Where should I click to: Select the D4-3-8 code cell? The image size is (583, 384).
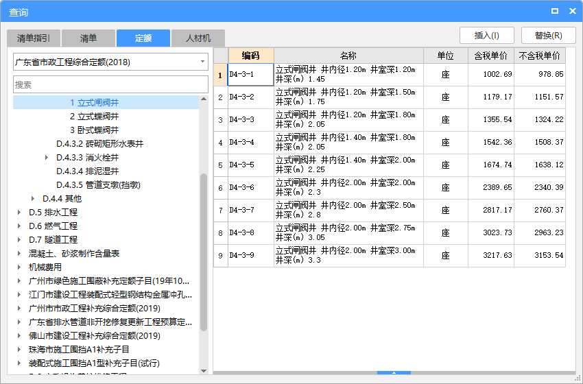coord(251,233)
